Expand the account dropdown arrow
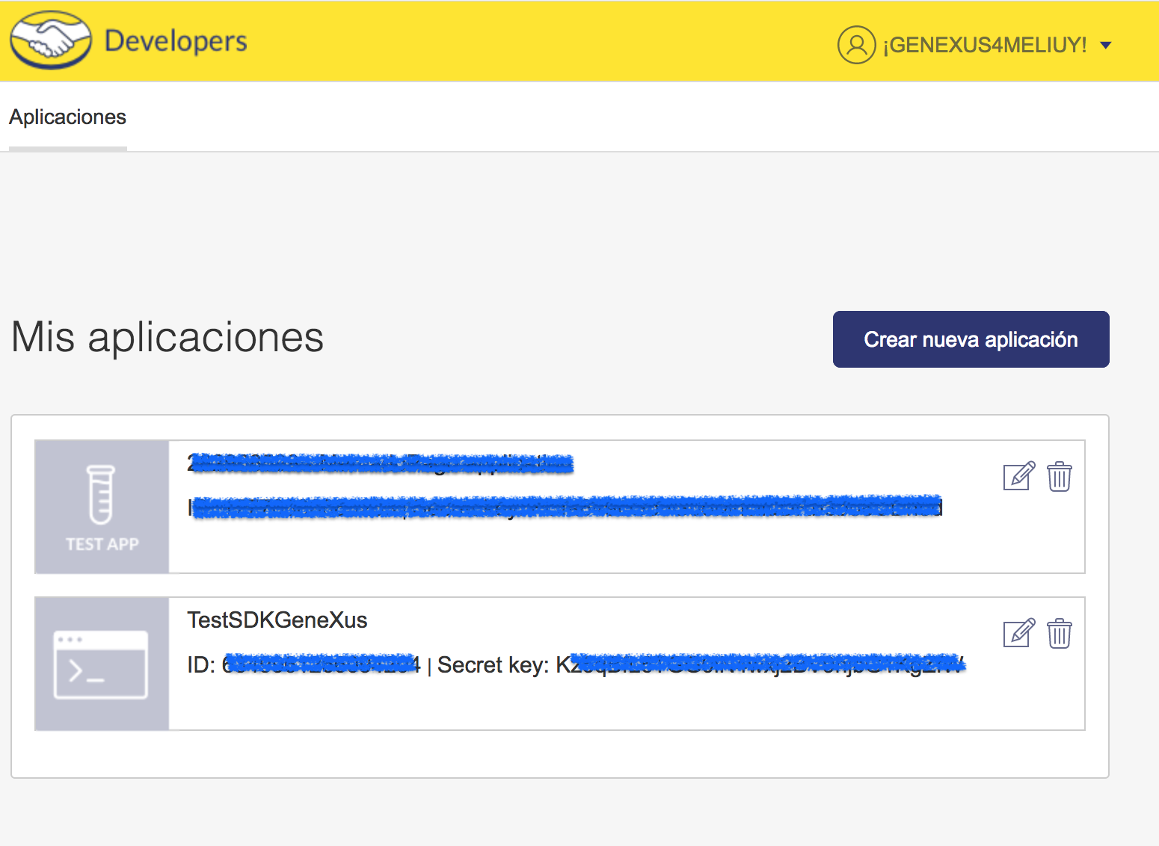Image resolution: width=1159 pixels, height=846 pixels. (x=1106, y=46)
